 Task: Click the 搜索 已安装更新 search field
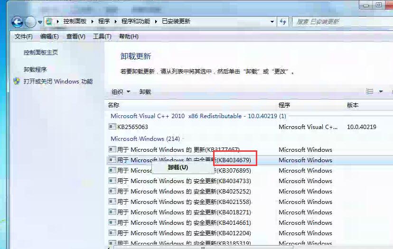tap(342, 22)
